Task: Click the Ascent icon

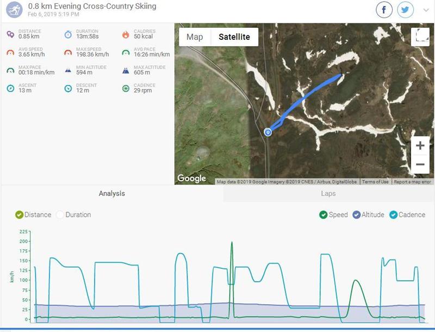Action: pos(10,89)
